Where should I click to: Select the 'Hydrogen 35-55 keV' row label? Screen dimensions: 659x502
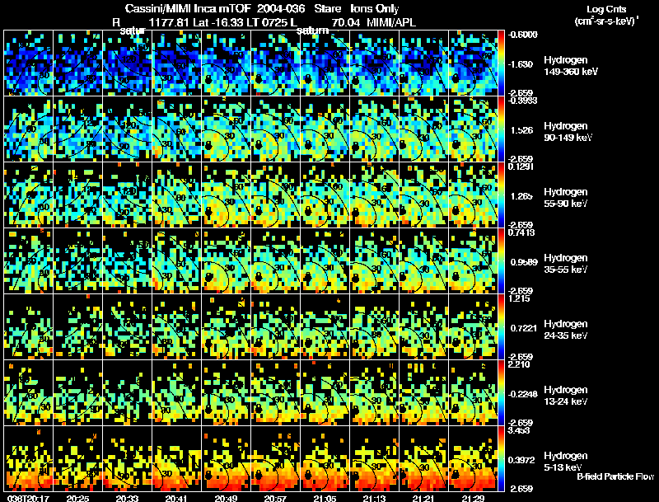tap(566, 264)
